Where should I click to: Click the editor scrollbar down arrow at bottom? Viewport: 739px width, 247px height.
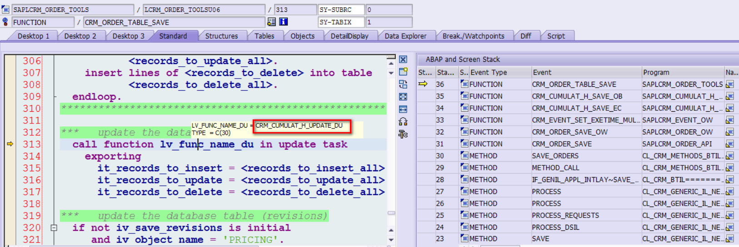coord(391,240)
